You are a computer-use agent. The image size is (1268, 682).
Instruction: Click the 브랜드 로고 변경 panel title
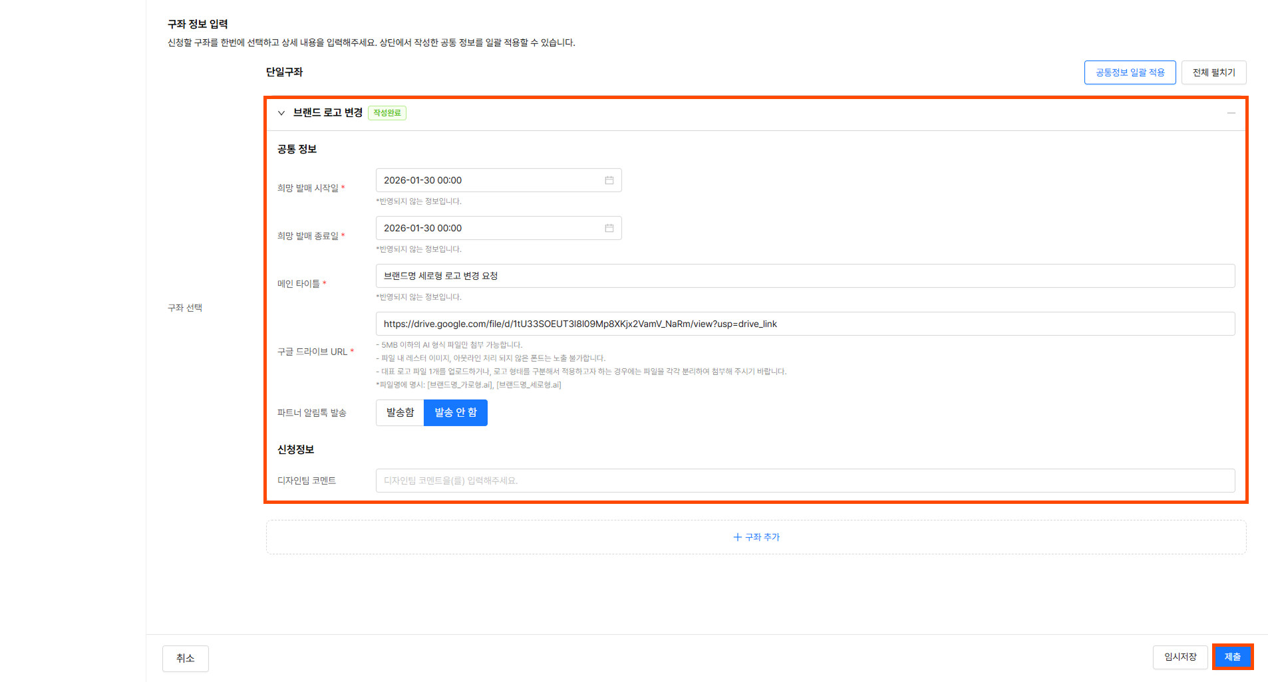tap(327, 113)
